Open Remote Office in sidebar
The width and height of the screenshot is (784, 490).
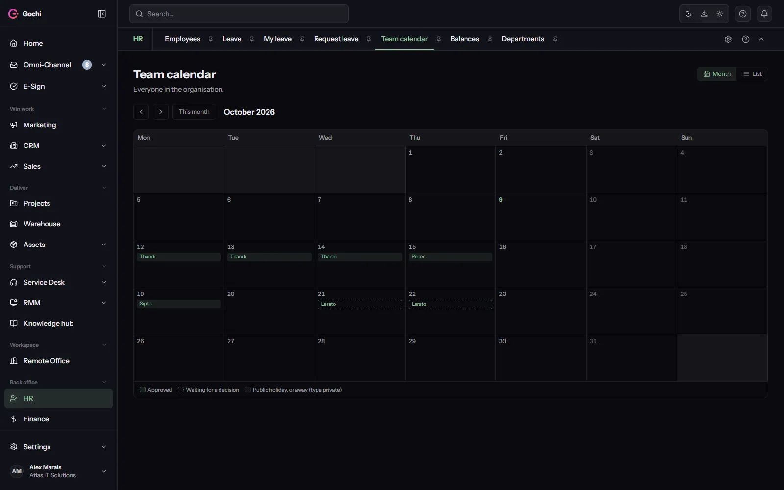tap(58, 361)
